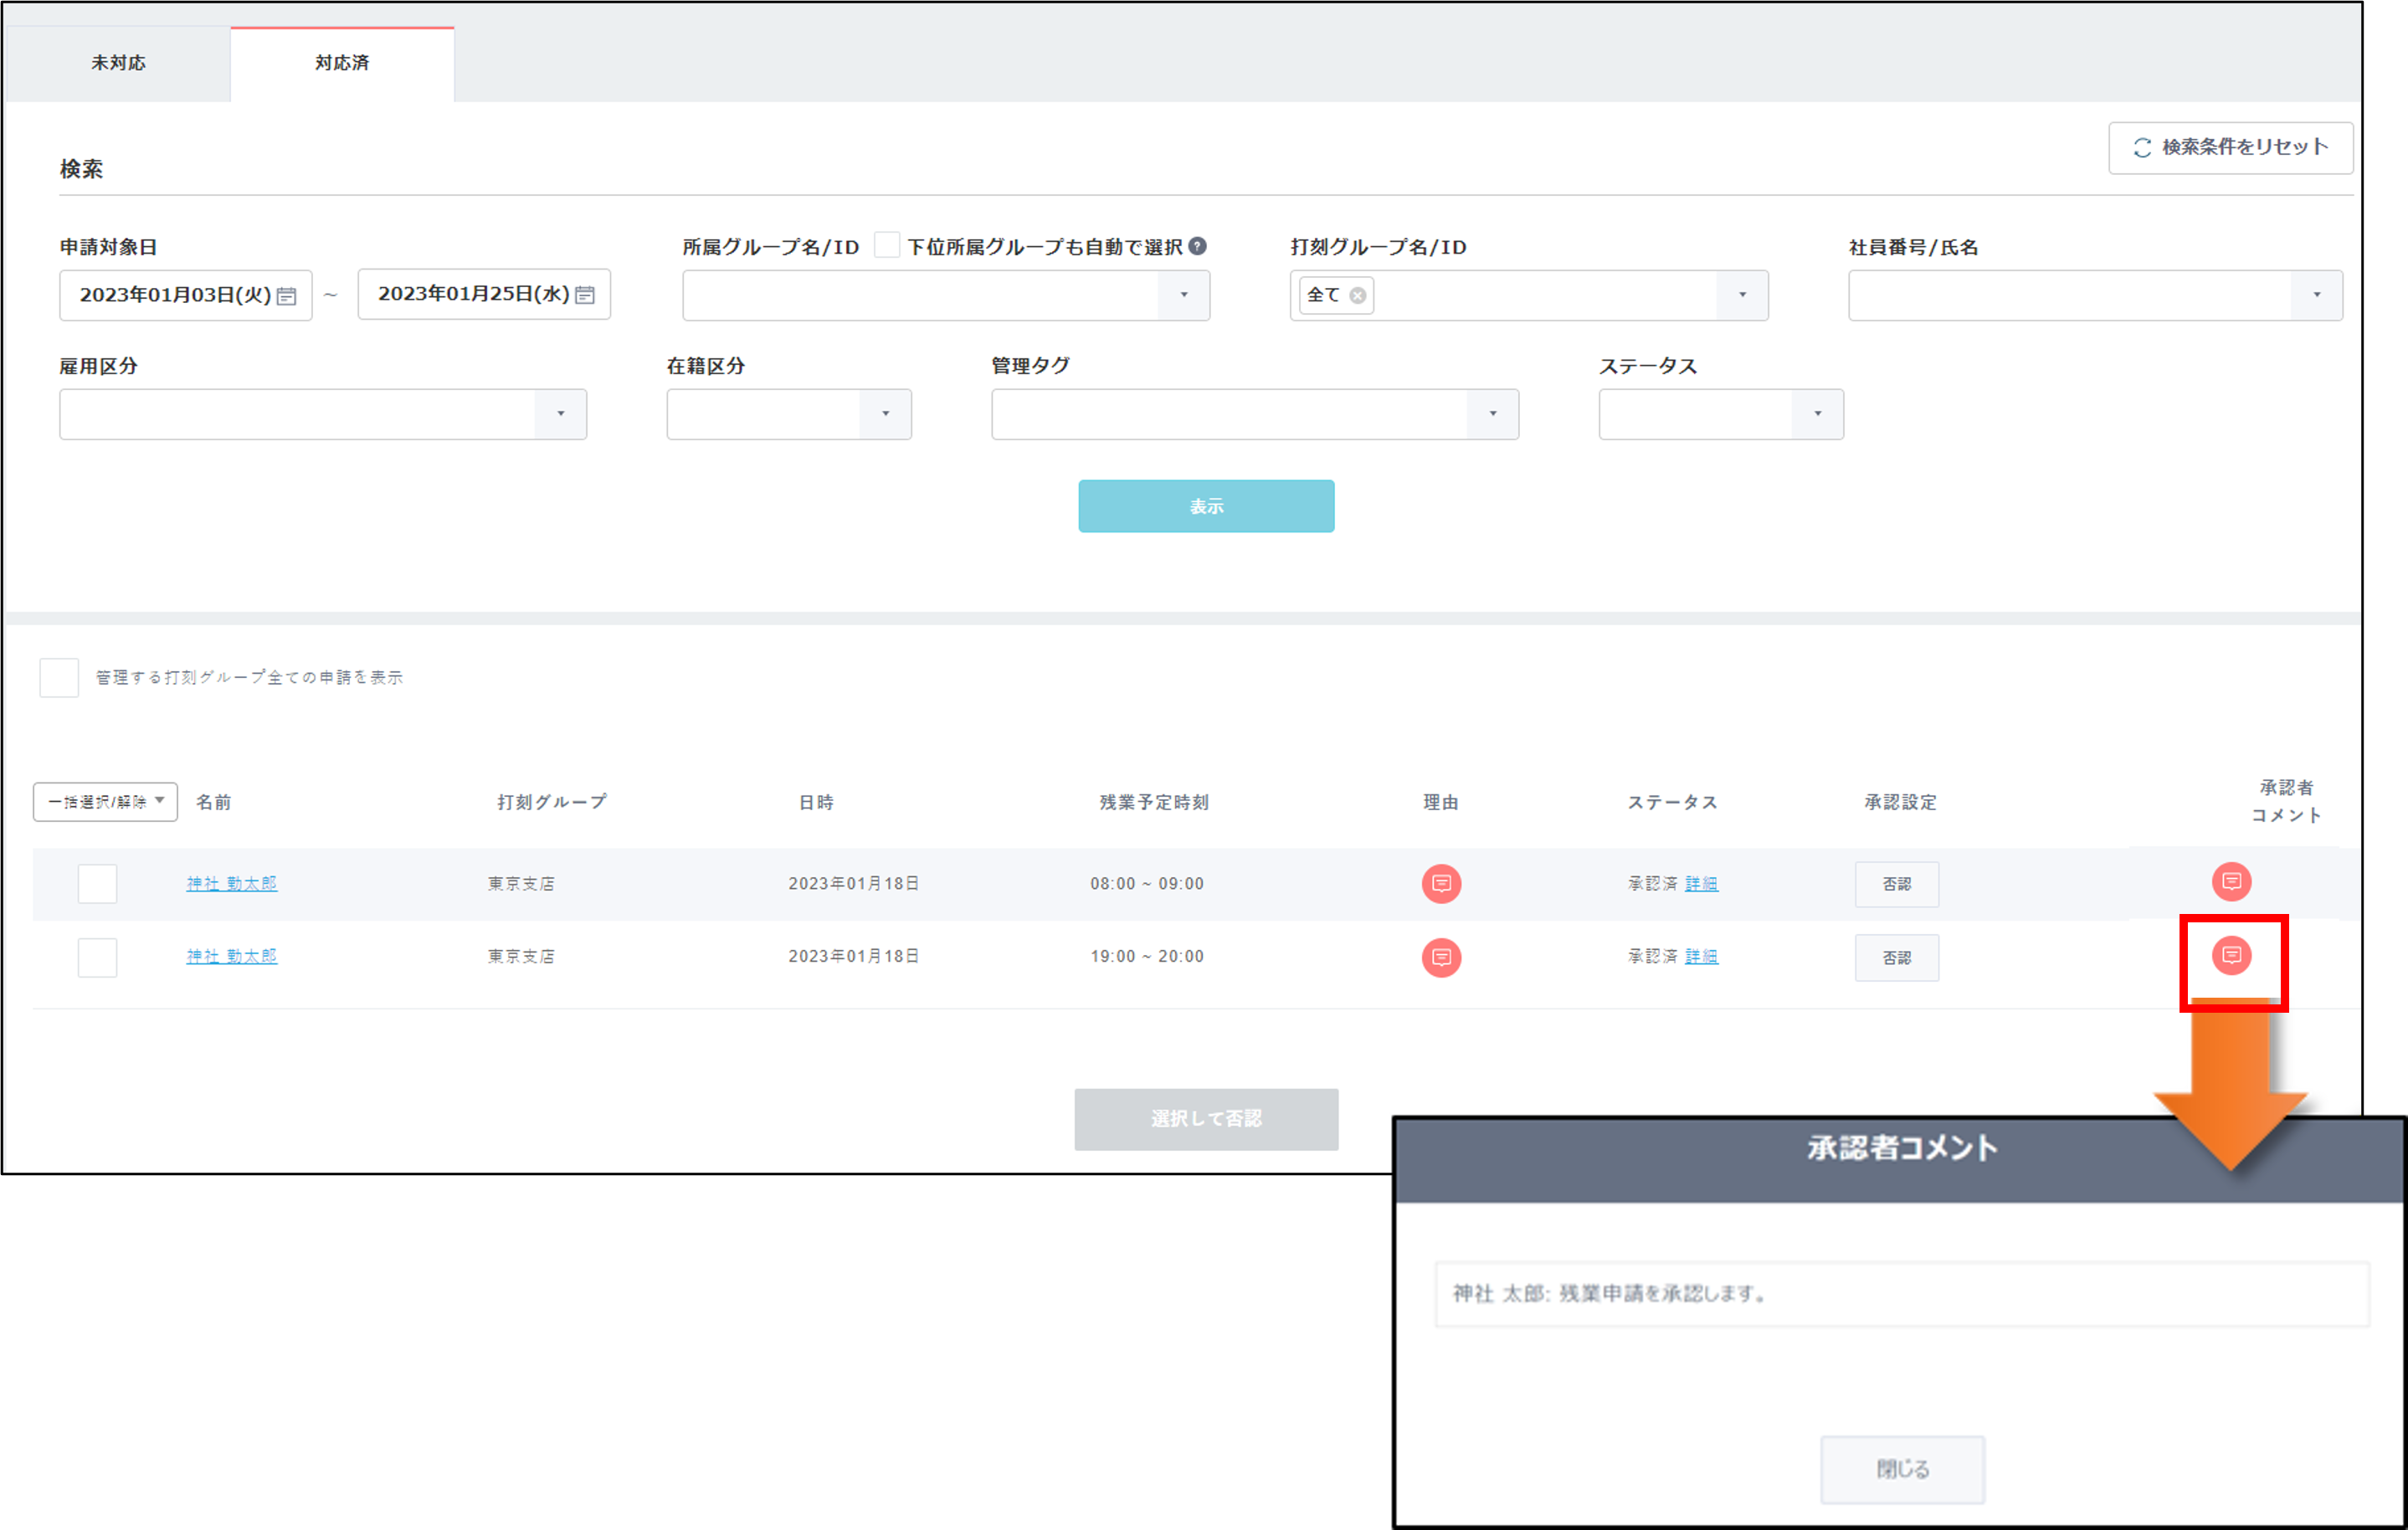Enable 下位所属グループも自動で選択 checkbox

coord(886,246)
